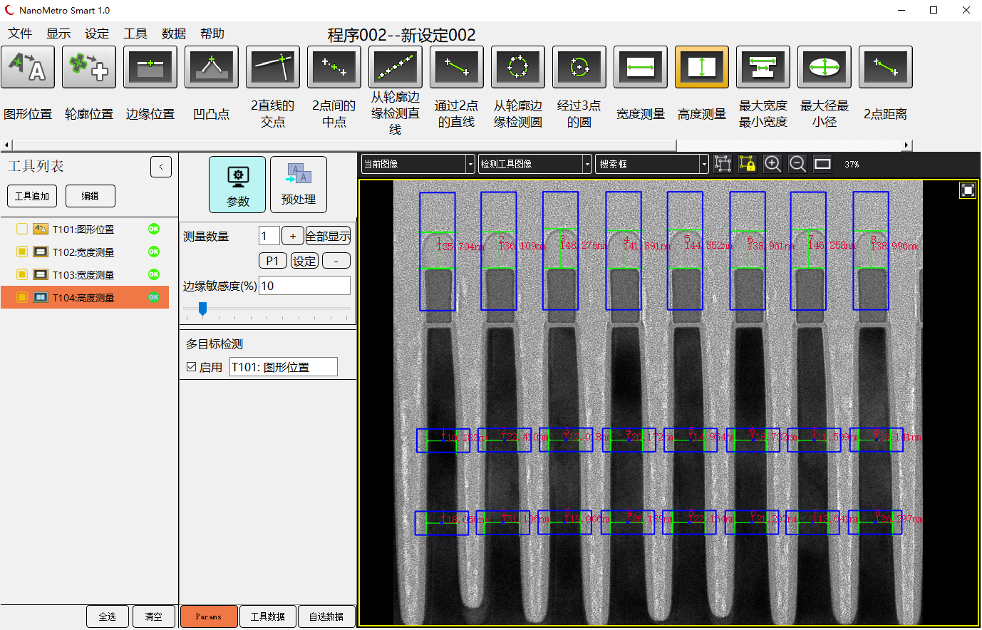Switch to the 工具数据 tab
The image size is (982, 630).
pyautogui.click(x=267, y=616)
